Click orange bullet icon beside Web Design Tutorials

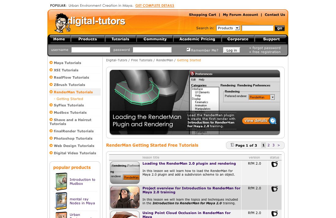[51, 145]
